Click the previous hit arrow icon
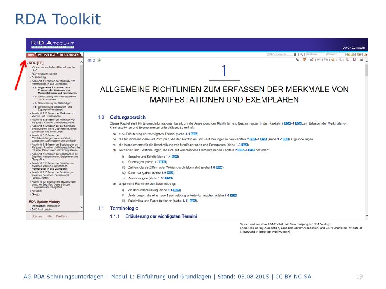 (319, 60)
